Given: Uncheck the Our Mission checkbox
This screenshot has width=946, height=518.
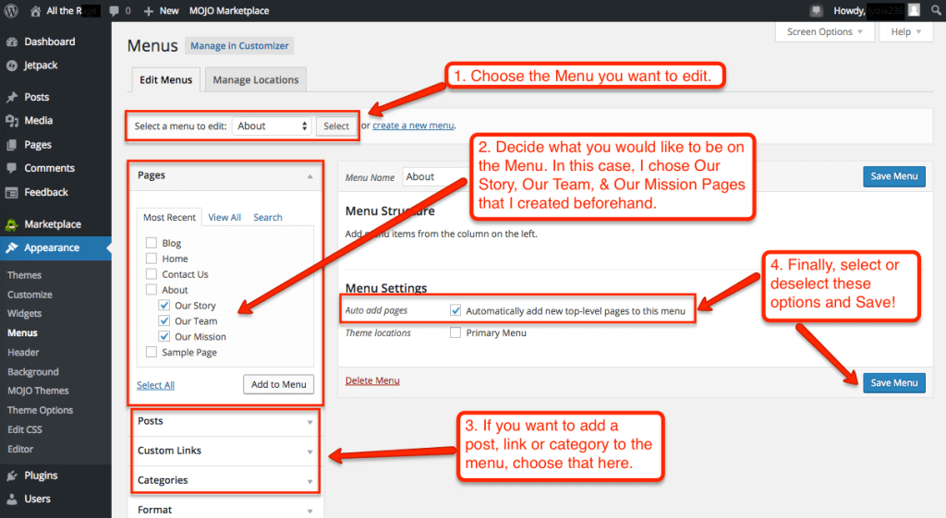Looking at the screenshot, I should [164, 336].
